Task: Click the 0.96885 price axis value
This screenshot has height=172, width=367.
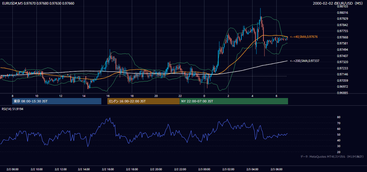Action: (342, 93)
